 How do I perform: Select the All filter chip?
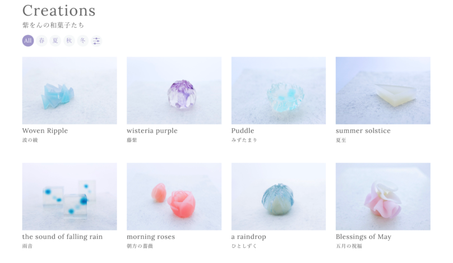[28, 41]
